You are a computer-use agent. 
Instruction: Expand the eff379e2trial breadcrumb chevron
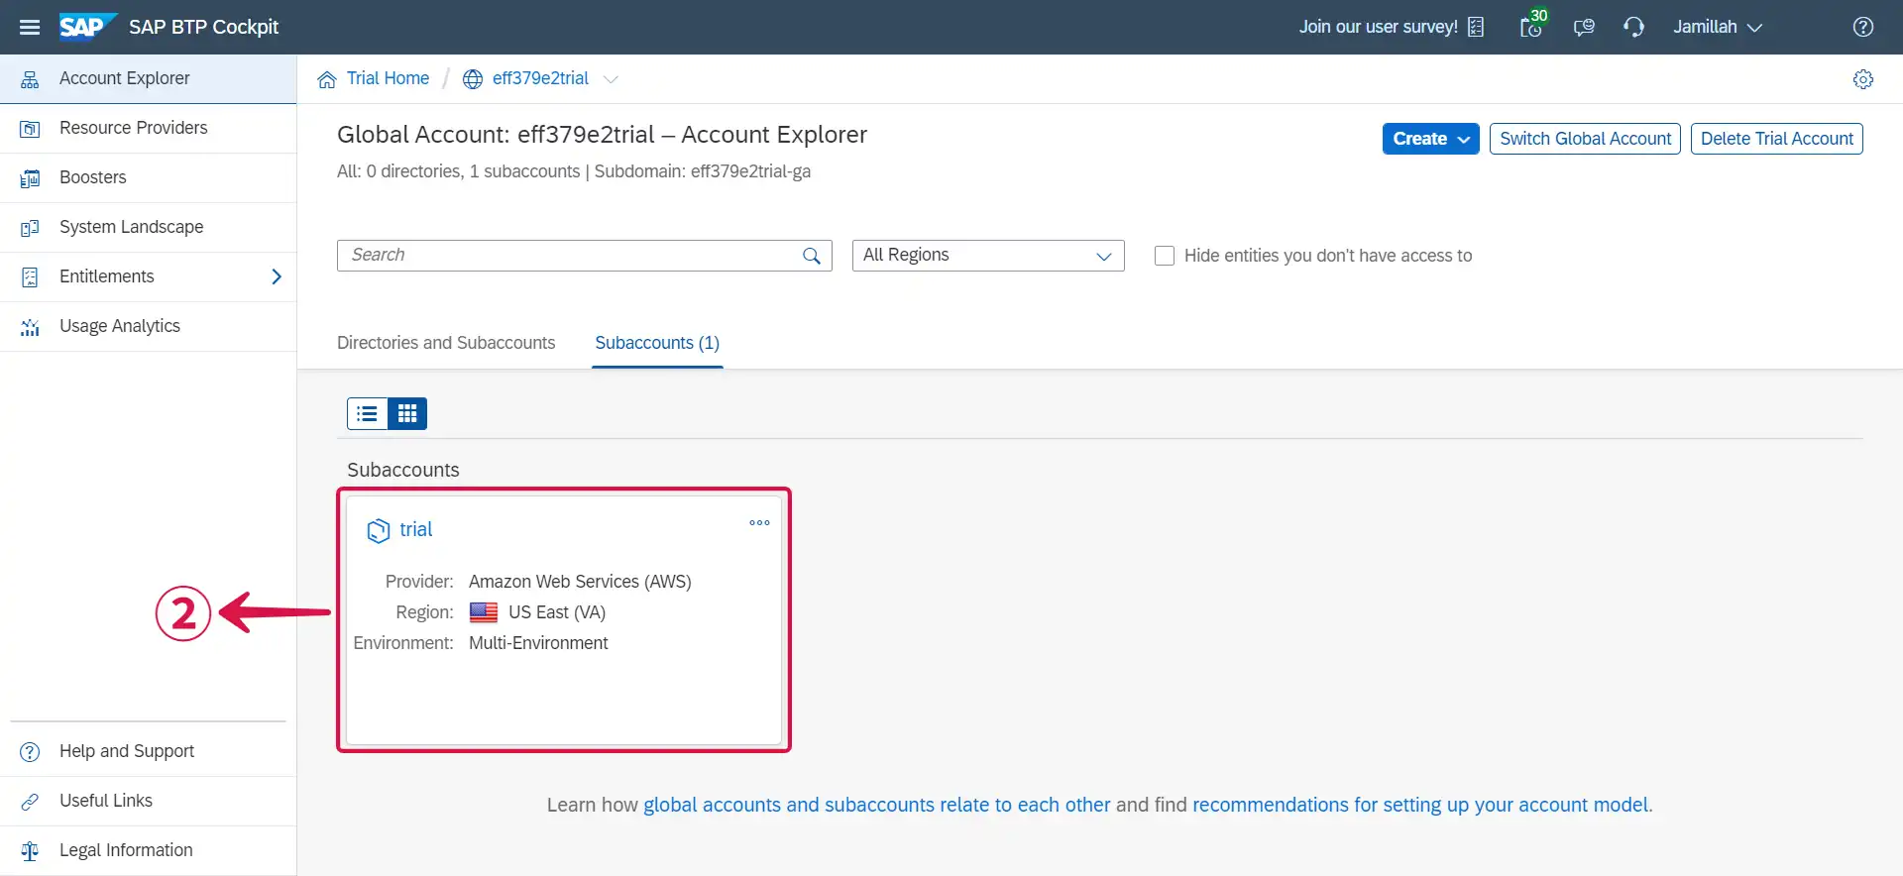point(611,79)
